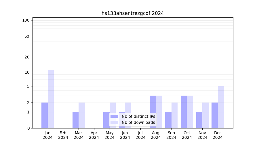Image resolution: width=259 pixels, height=144 pixels.
Task: Click the 'Nb of downloads' legend swatch
Action: point(114,122)
